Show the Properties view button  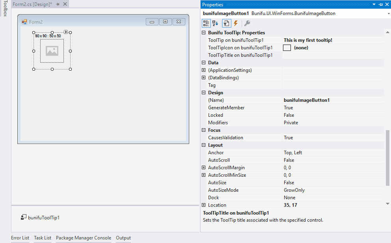coord(226,23)
